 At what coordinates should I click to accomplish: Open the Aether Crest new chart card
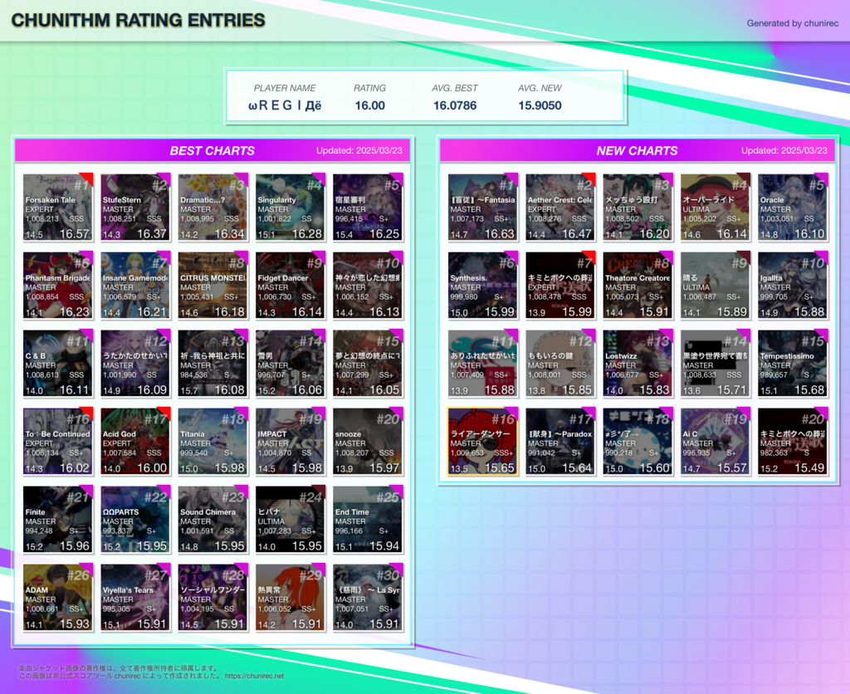pyautogui.click(x=560, y=208)
